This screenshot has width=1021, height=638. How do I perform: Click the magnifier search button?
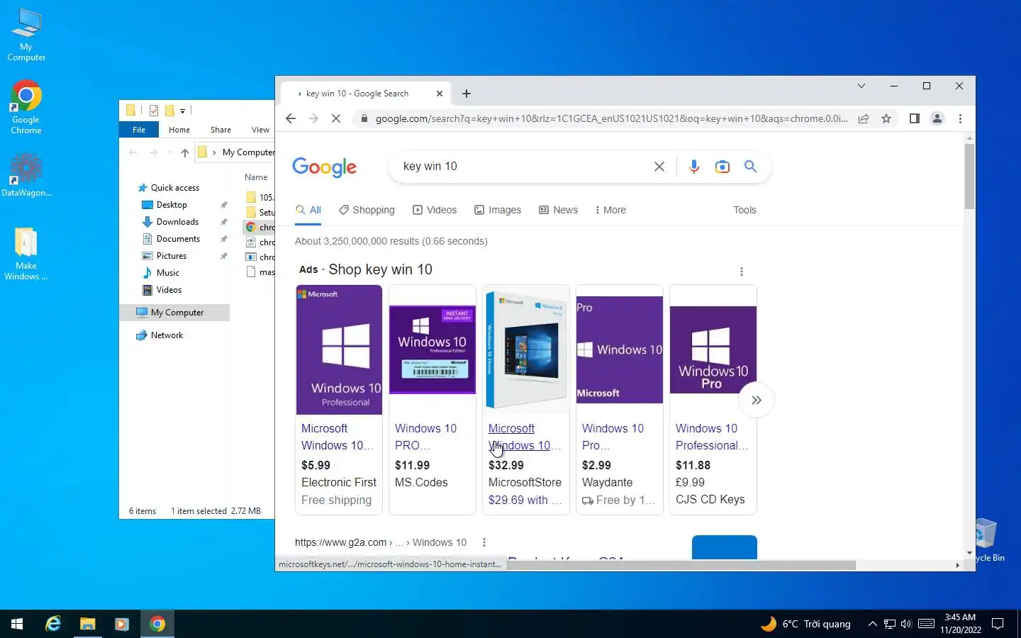coord(750,167)
